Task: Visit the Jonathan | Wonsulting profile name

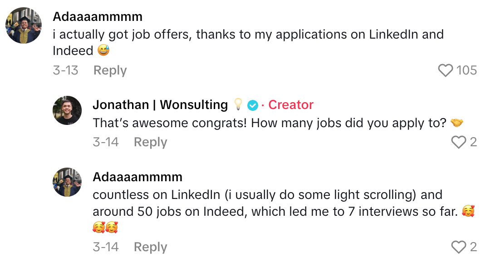Action: pyautogui.click(x=160, y=105)
